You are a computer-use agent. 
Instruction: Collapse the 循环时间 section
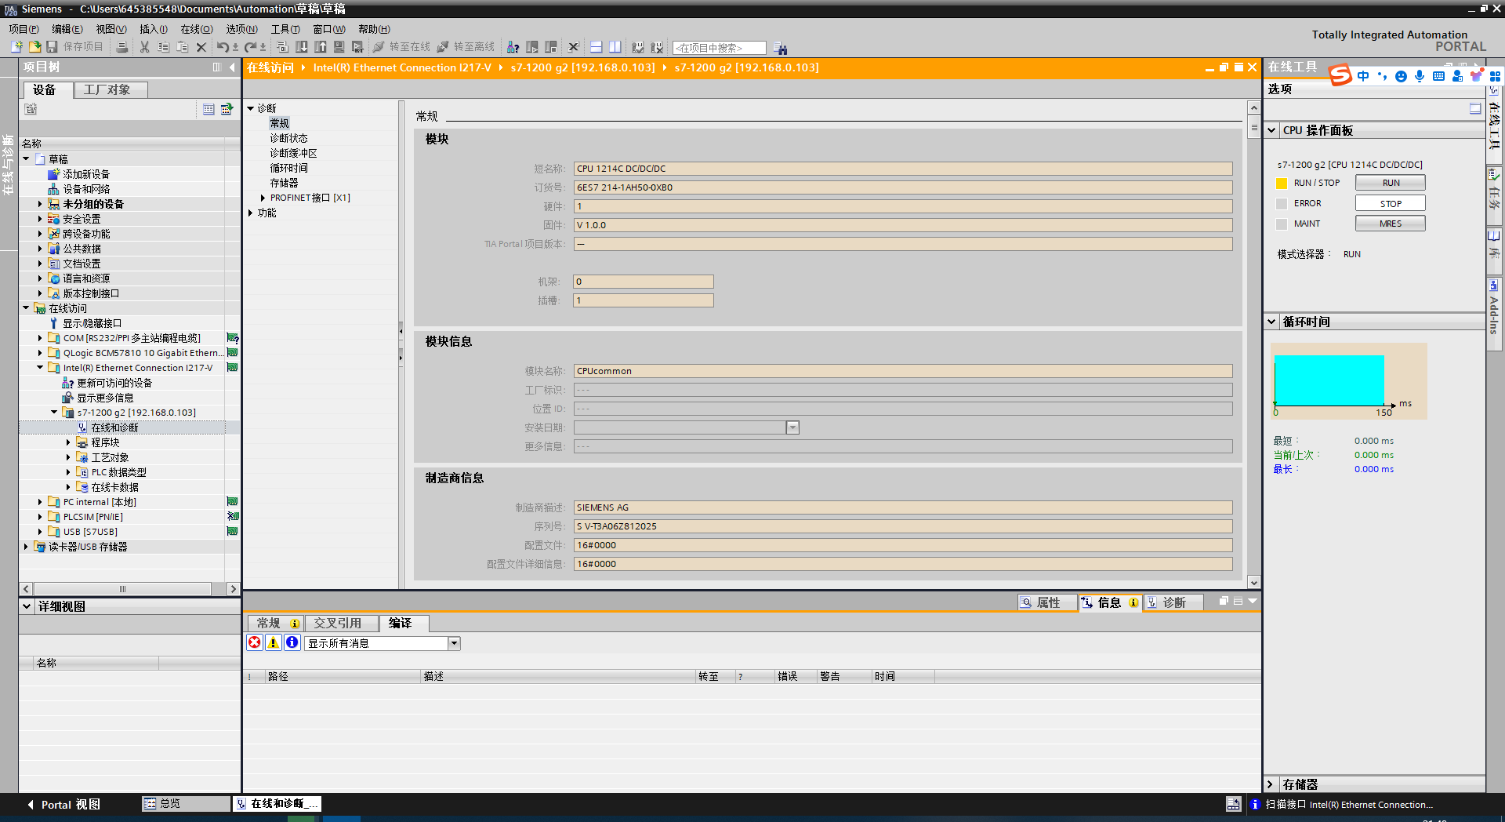tap(1272, 322)
